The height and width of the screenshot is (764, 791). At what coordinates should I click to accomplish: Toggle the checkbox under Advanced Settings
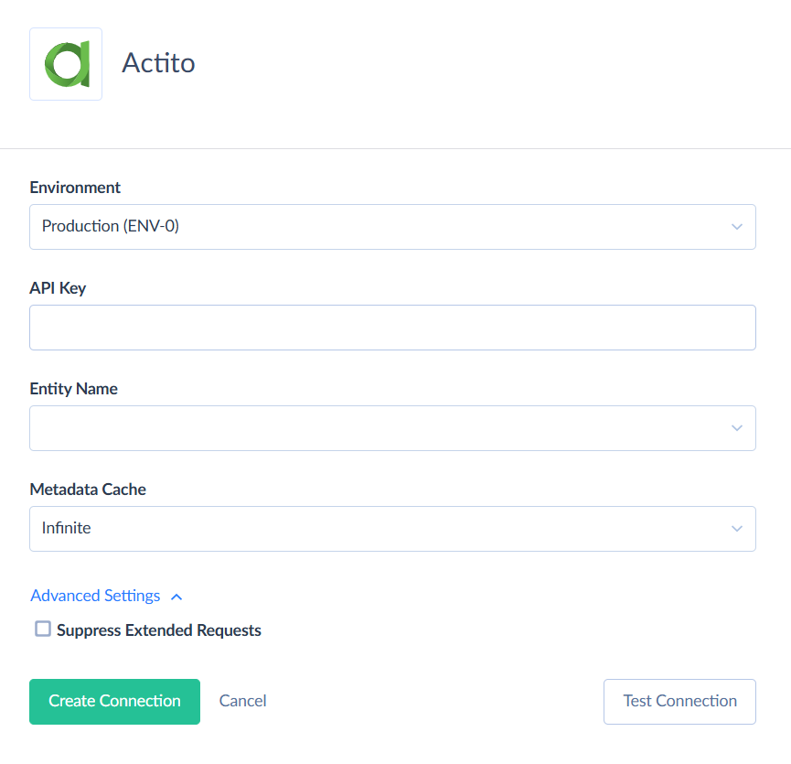42,629
